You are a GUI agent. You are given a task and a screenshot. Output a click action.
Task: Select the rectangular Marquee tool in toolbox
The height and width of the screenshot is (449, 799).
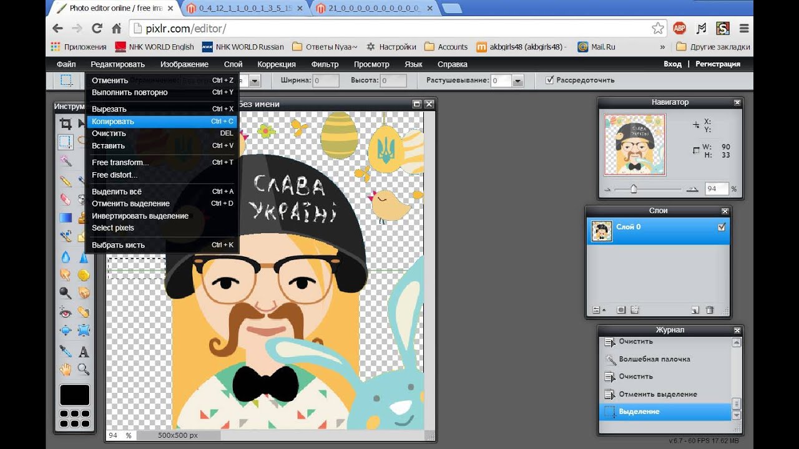pyautogui.click(x=66, y=142)
